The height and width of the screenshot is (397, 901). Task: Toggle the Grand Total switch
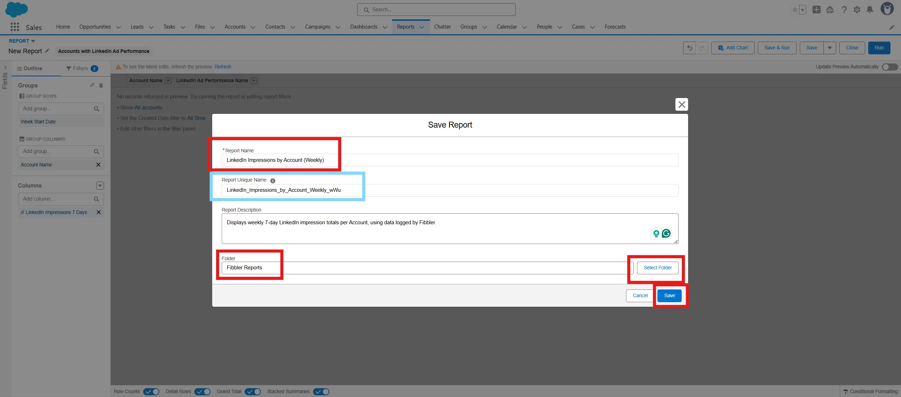253,391
